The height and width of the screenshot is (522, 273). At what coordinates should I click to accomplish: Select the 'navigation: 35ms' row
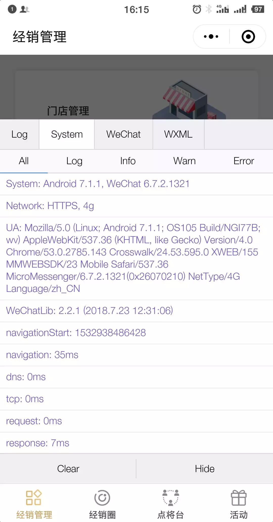pyautogui.click(x=136, y=355)
